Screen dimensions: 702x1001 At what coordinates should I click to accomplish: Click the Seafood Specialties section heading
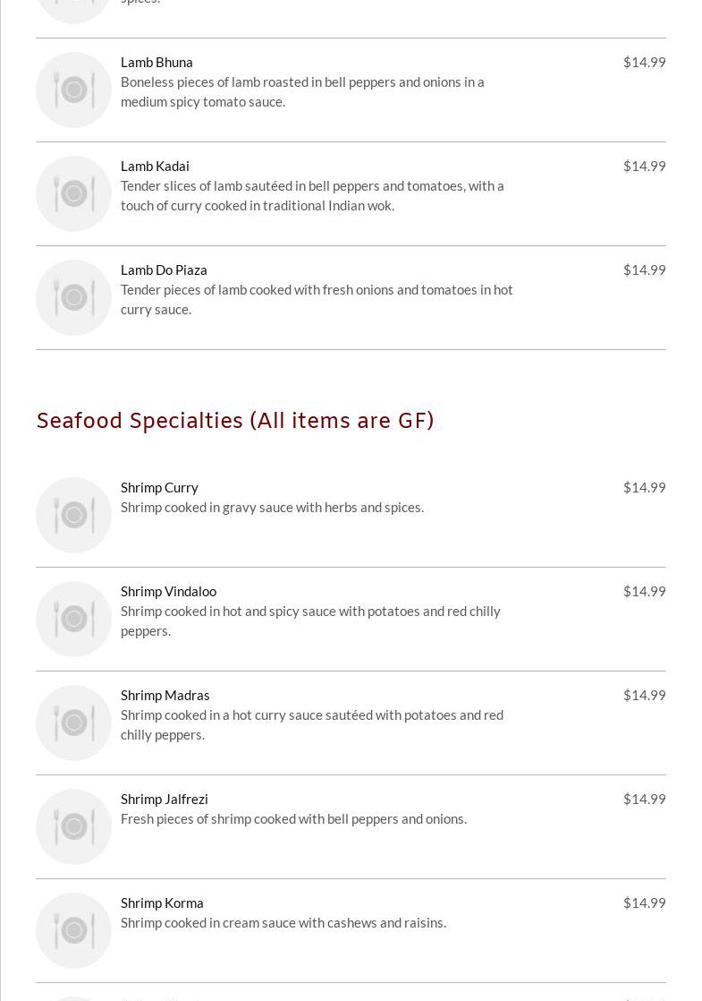(235, 420)
